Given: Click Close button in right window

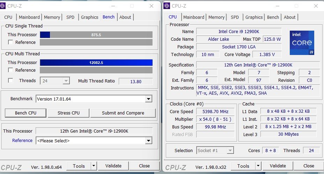Looking at the screenshot, I should [x=309, y=166].
